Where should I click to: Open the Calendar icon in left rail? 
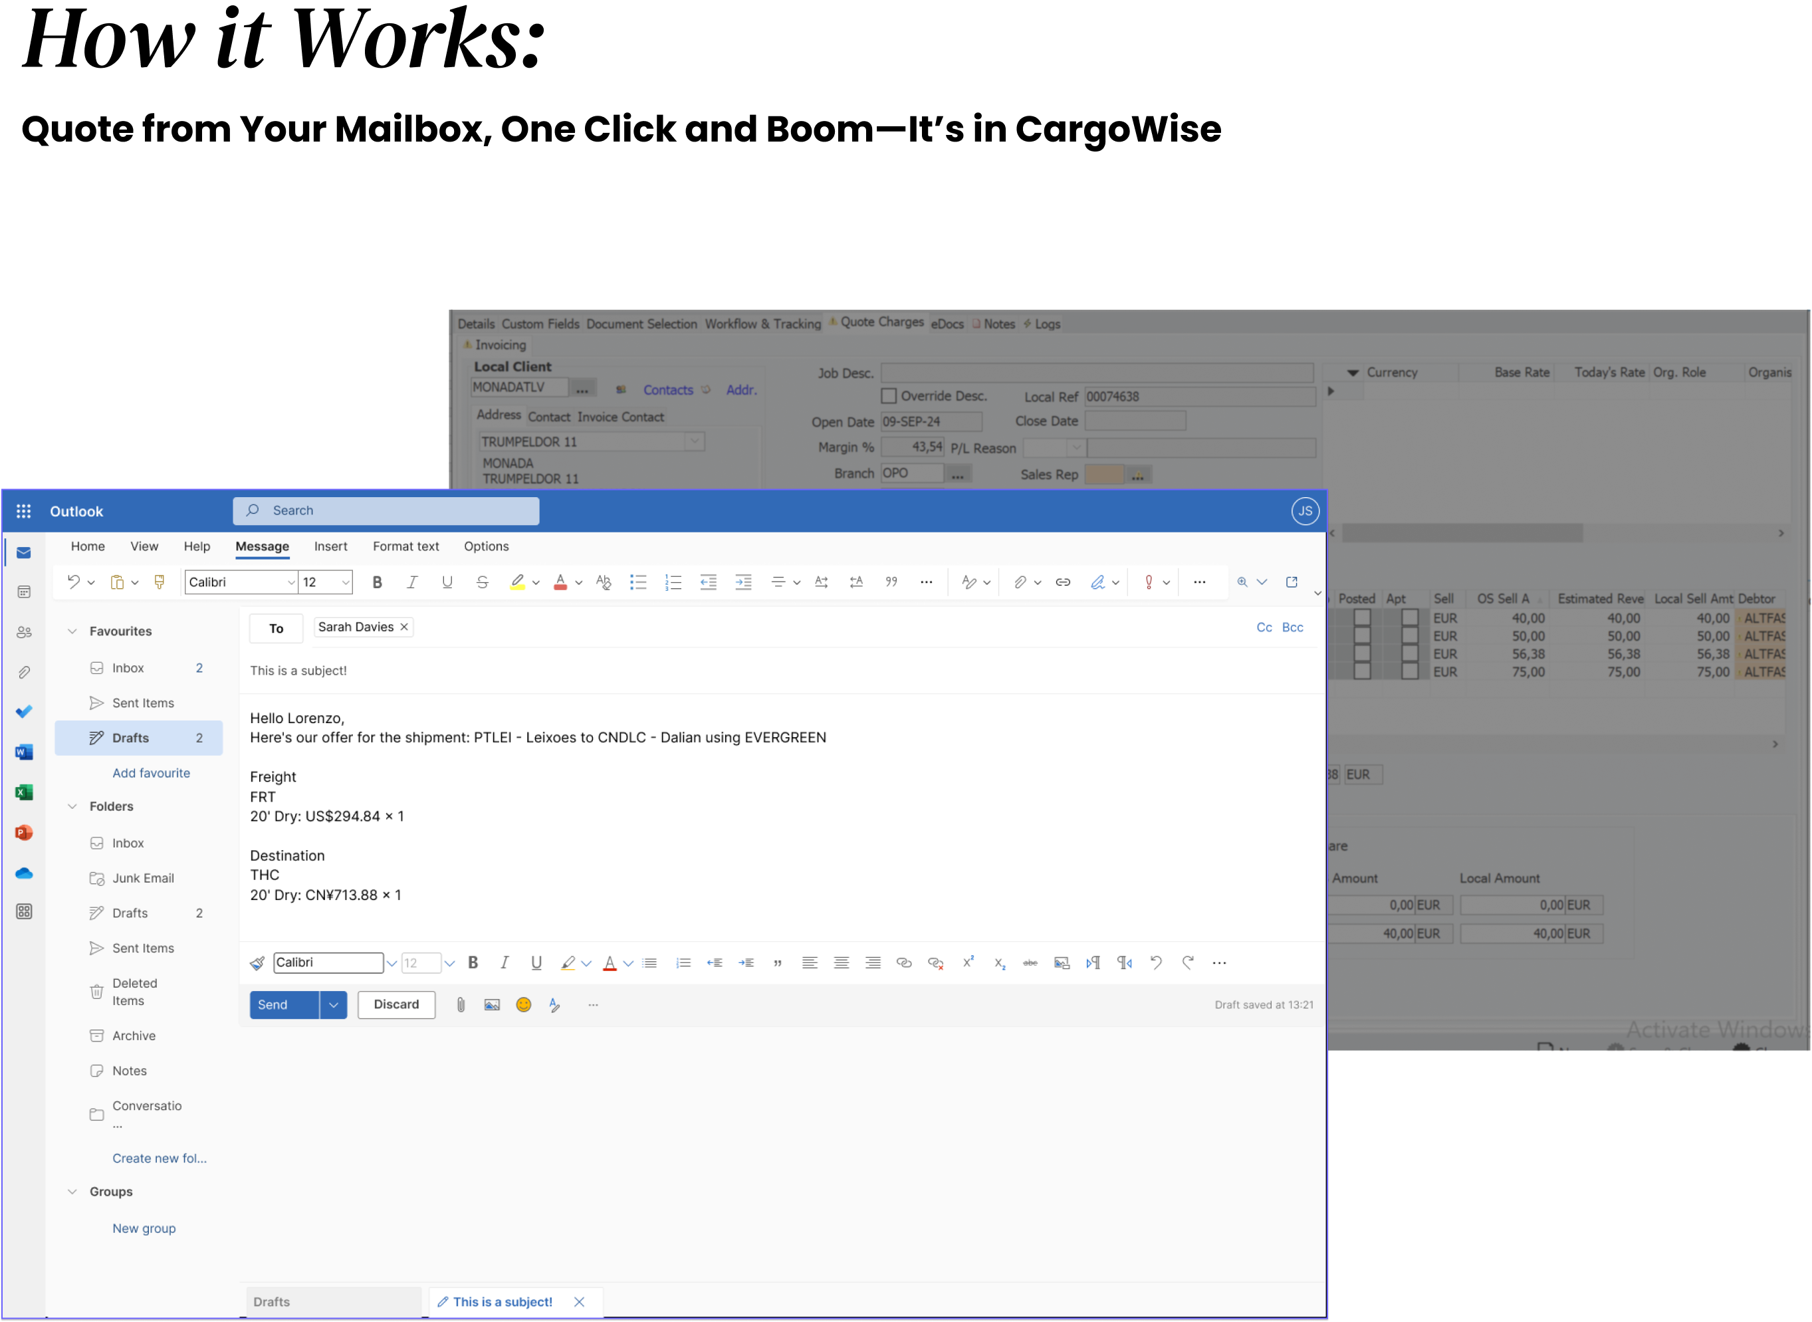24,592
